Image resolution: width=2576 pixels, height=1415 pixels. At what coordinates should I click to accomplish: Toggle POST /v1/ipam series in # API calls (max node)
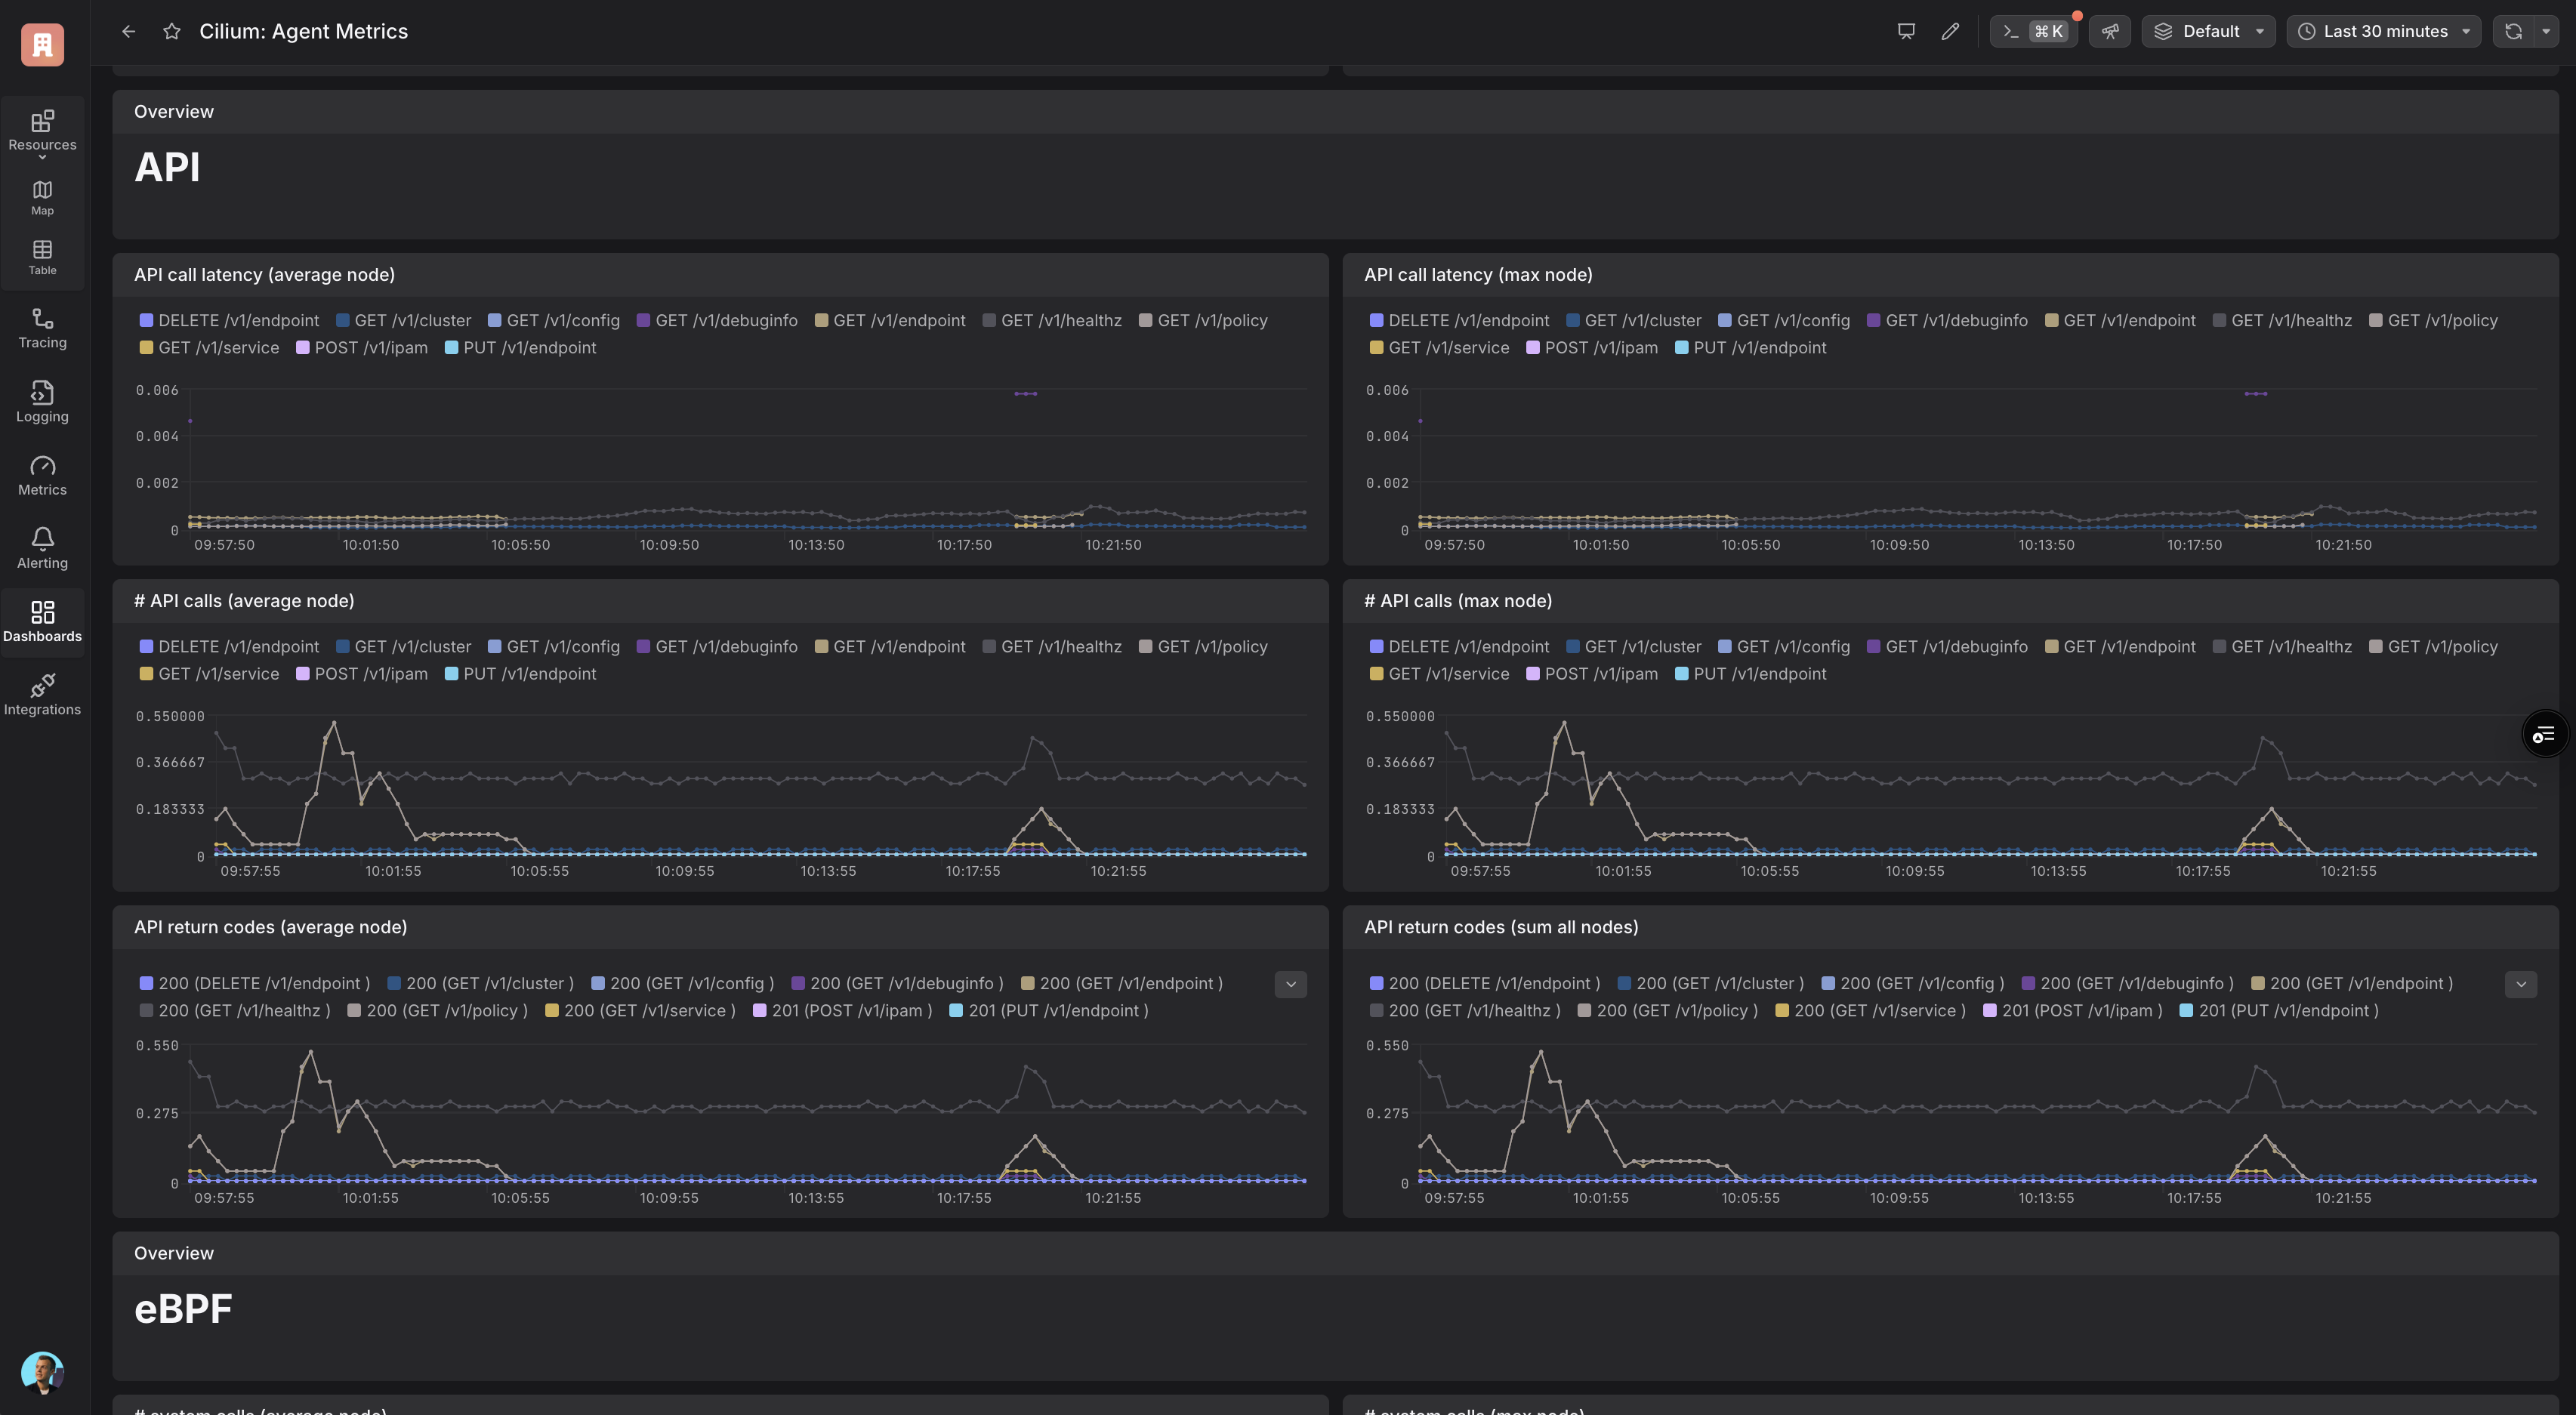1591,674
